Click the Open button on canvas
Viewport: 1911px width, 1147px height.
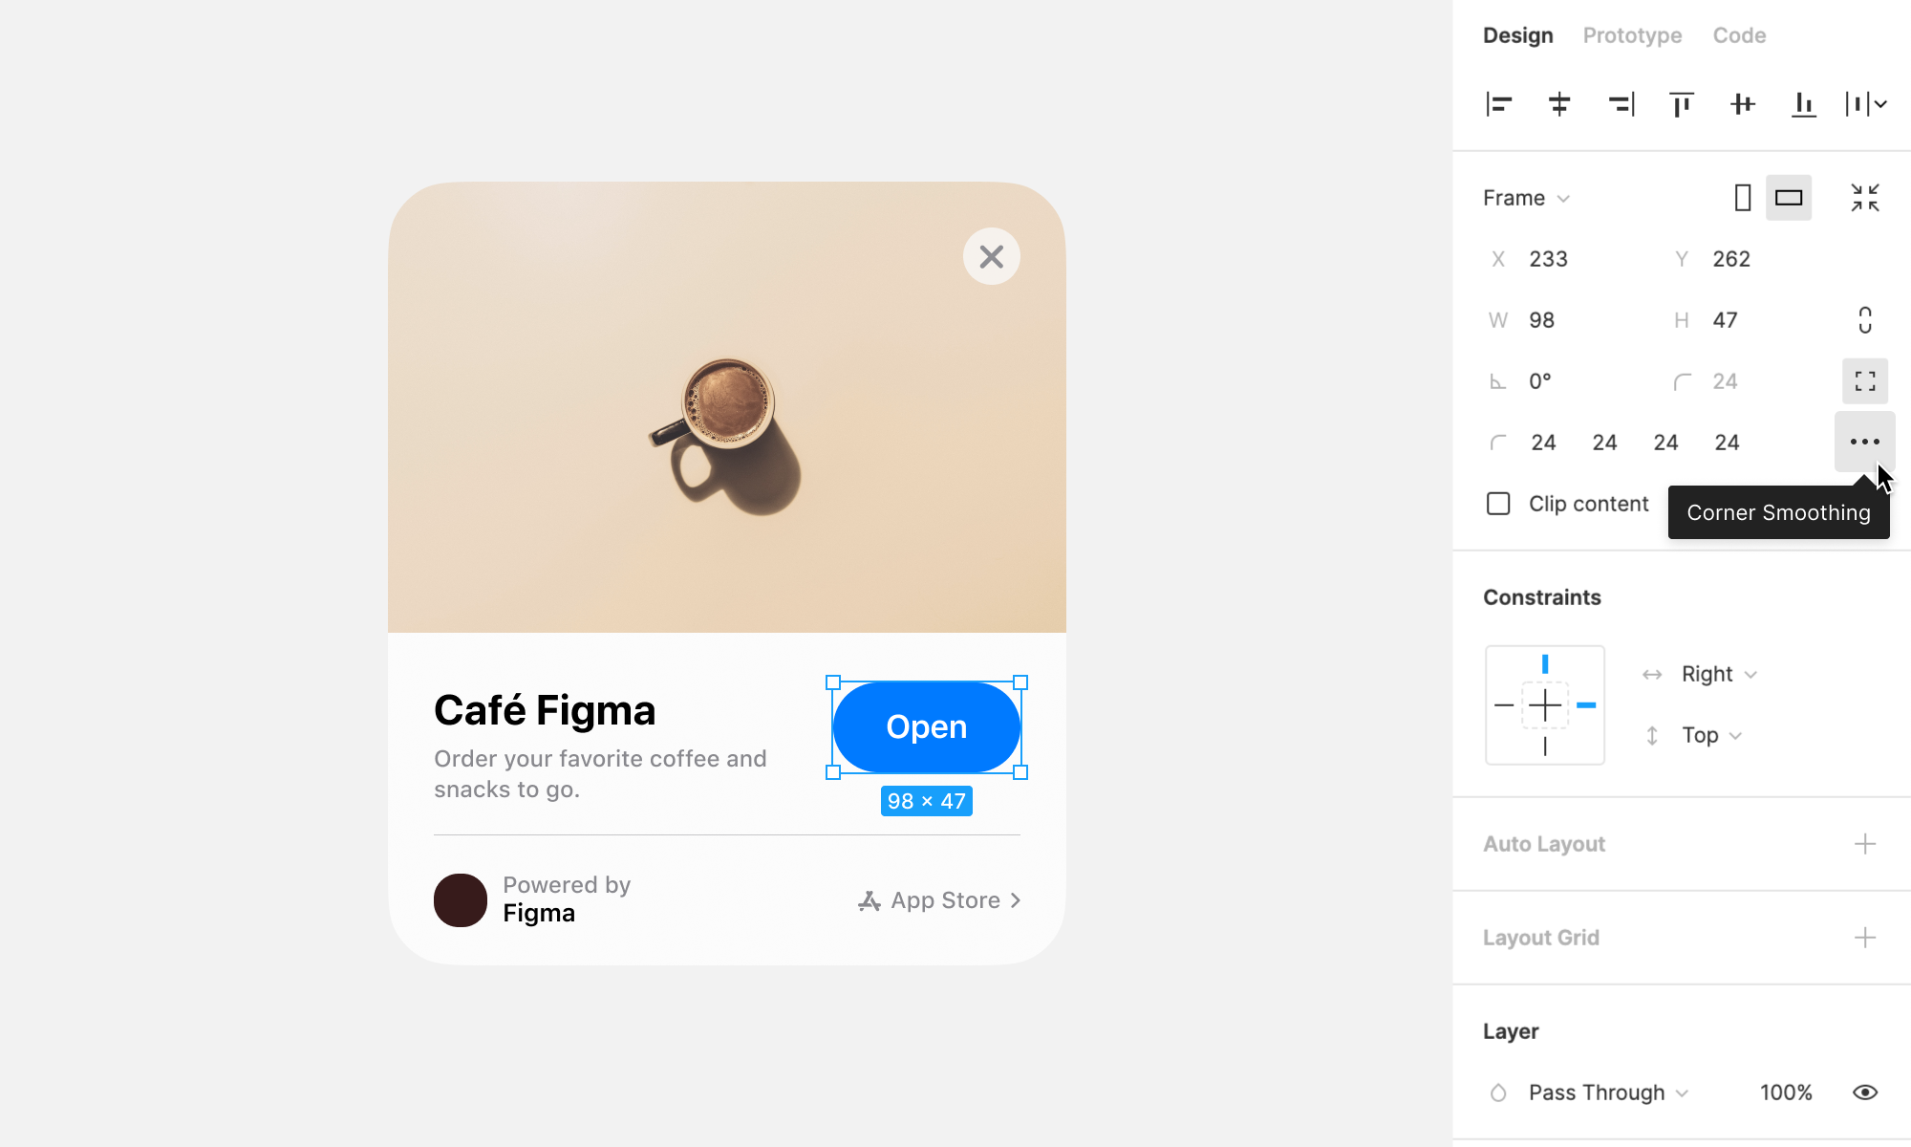(928, 726)
